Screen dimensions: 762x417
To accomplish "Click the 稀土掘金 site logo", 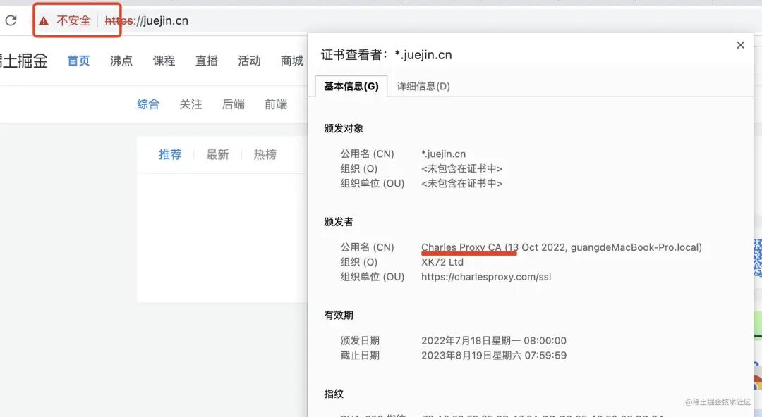I will 24,61.
